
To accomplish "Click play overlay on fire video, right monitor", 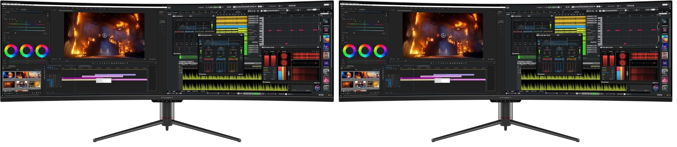I will click(443, 35).
